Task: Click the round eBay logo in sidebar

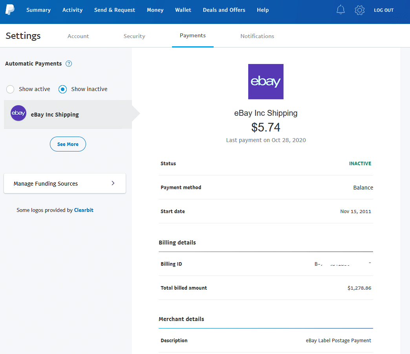Action: pyautogui.click(x=18, y=113)
